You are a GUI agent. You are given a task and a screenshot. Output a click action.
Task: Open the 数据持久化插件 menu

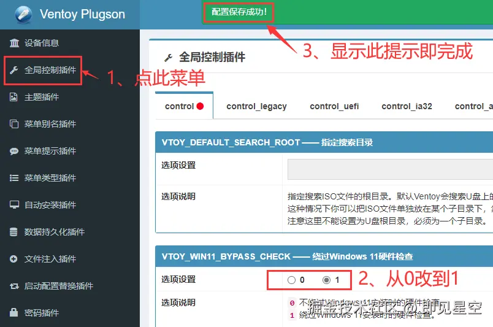coord(70,232)
